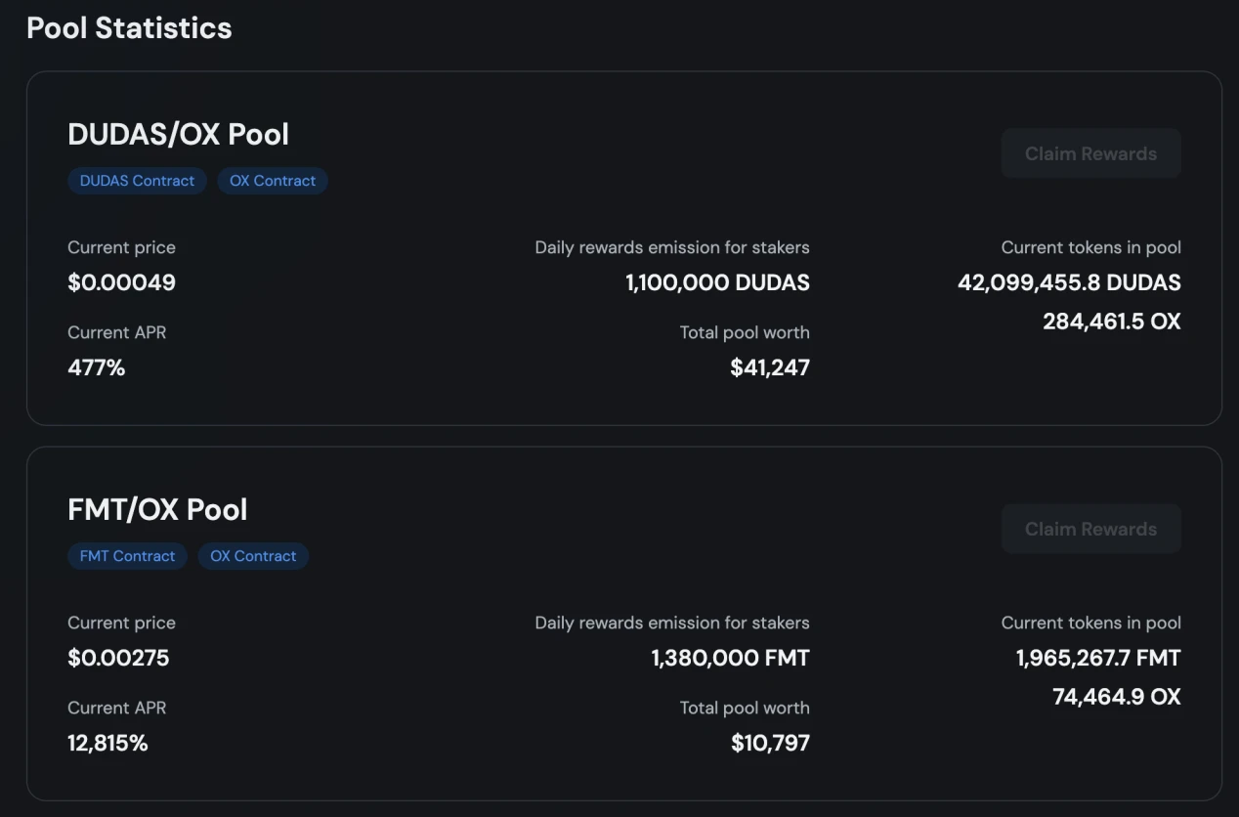The image size is (1239, 817).
Task: Open the FMT Contract link
Action: pos(127,556)
